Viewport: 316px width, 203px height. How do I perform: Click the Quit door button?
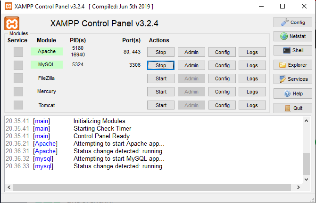292,108
